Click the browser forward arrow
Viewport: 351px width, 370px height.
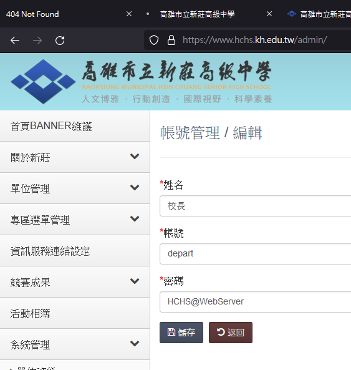click(x=37, y=41)
